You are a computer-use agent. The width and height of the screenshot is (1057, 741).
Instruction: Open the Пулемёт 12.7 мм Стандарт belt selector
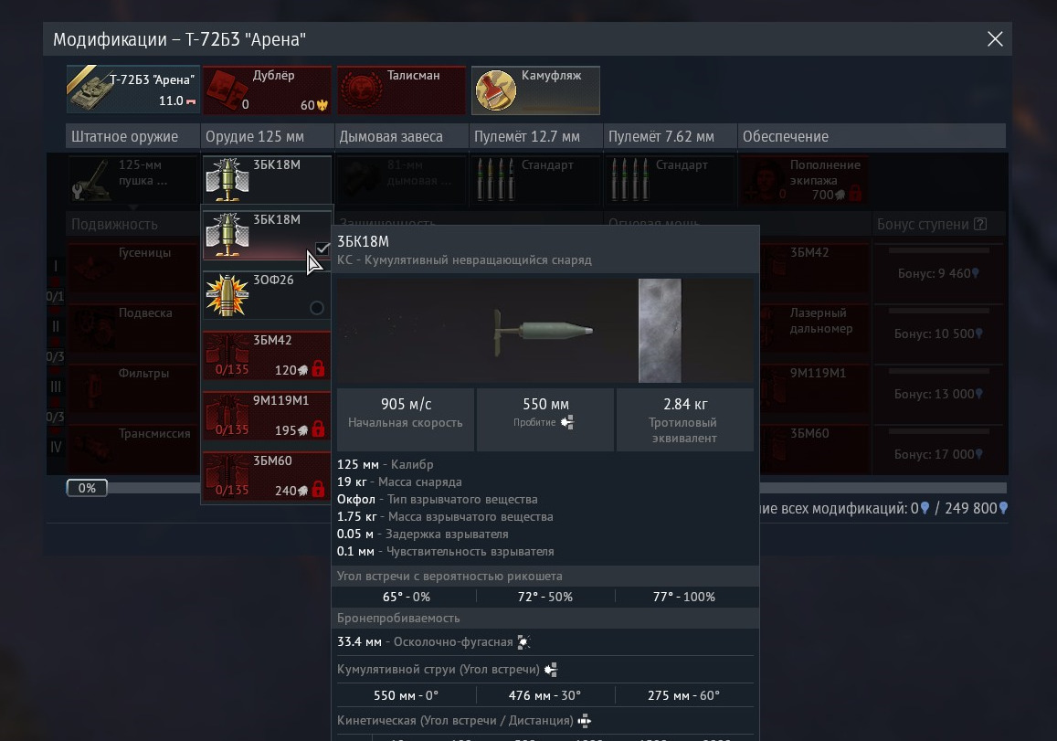(534, 179)
